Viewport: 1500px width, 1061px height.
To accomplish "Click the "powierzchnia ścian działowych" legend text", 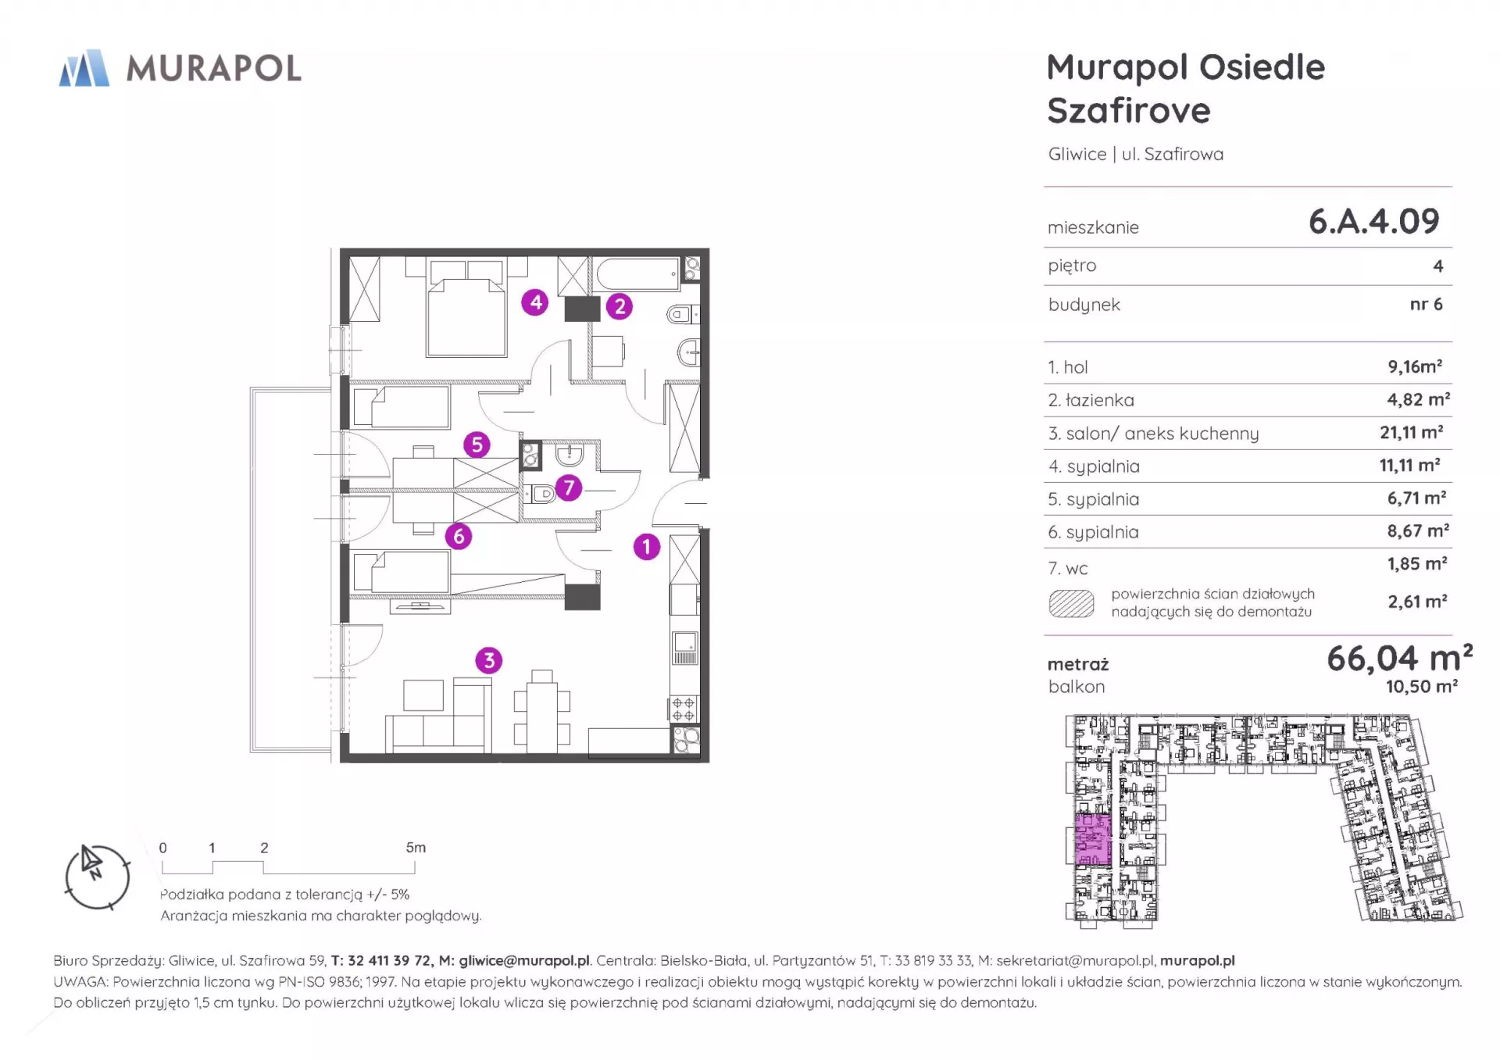I will click(x=1213, y=595).
